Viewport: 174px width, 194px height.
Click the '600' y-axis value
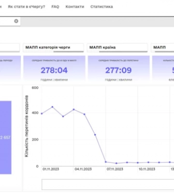coord(35,88)
